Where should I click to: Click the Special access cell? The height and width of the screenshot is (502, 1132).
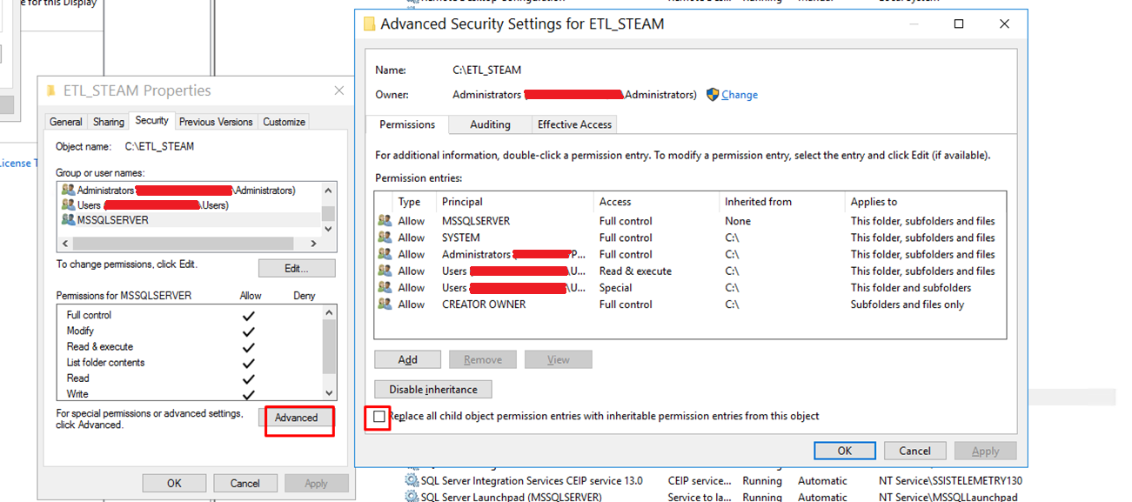pos(615,287)
